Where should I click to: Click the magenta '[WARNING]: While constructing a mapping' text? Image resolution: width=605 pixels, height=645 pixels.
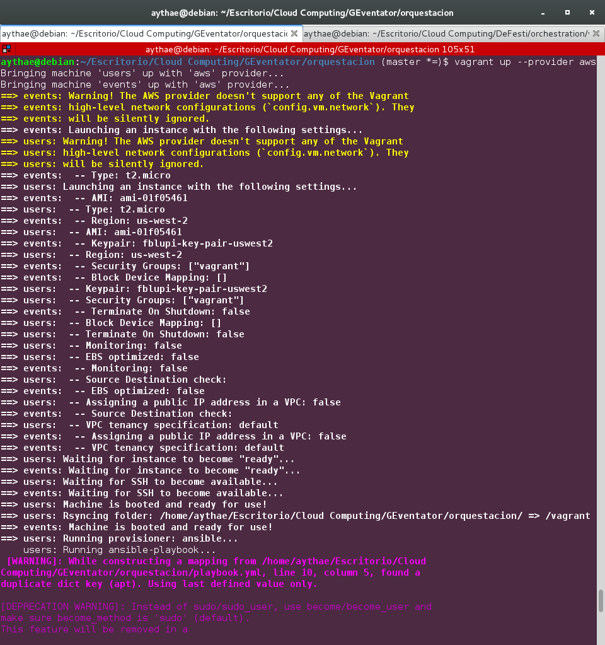pos(216,562)
